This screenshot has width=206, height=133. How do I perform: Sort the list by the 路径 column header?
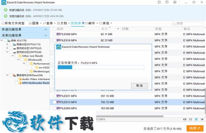pyautogui.click(x=187, y=29)
